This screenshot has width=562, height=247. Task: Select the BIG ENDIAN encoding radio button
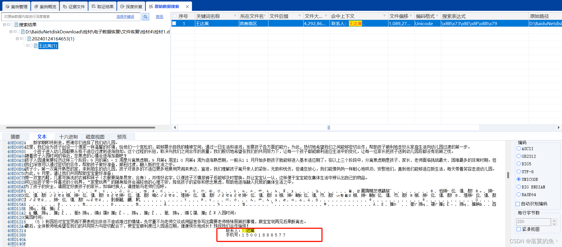[519, 187]
